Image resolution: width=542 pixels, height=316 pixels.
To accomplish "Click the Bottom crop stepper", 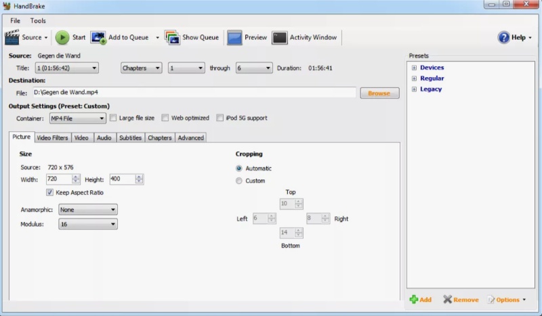I will point(299,233).
